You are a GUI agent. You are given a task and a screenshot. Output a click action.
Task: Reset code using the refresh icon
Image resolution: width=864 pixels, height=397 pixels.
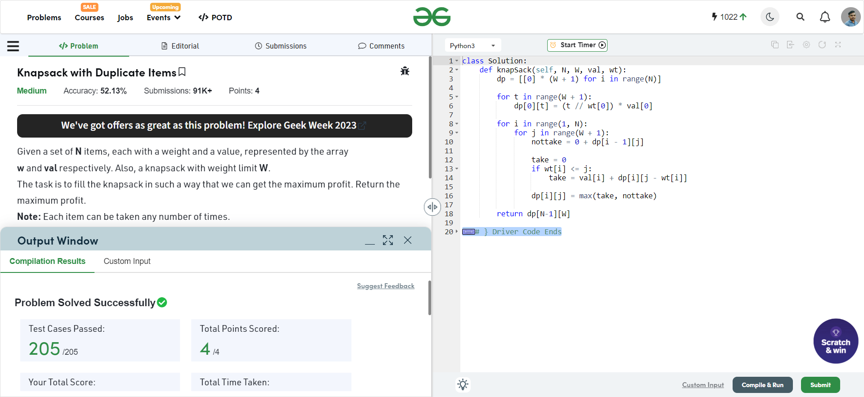pos(822,45)
